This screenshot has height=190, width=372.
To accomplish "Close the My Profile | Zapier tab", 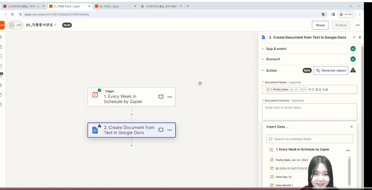I will pos(135,7).
